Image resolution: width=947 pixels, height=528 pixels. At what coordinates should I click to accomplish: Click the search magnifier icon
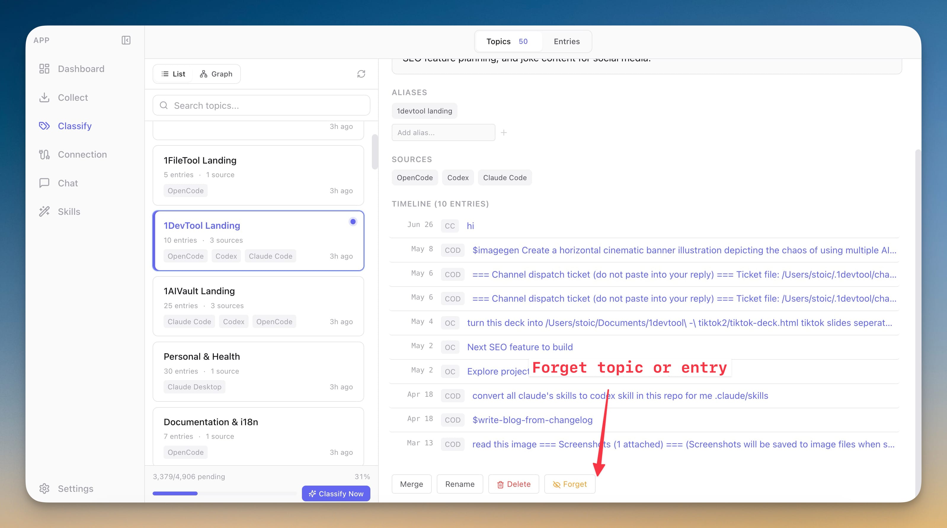[x=164, y=105]
